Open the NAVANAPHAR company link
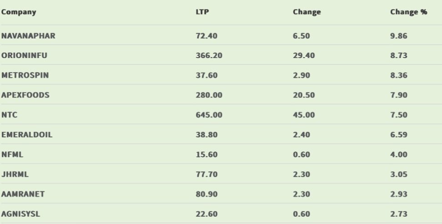 pyautogui.click(x=28, y=36)
